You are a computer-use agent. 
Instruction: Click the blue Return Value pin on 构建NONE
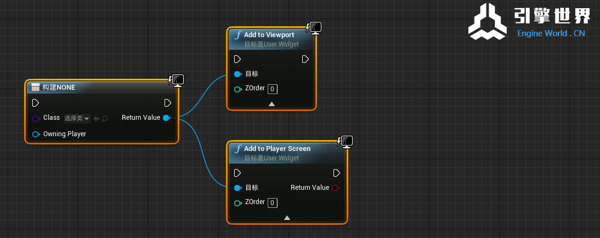pos(167,118)
